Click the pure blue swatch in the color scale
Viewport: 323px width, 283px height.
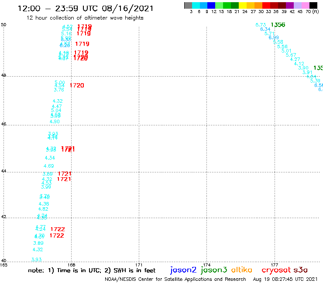(211, 5)
